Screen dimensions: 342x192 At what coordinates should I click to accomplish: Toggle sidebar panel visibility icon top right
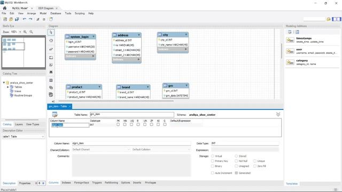click(x=336, y=19)
